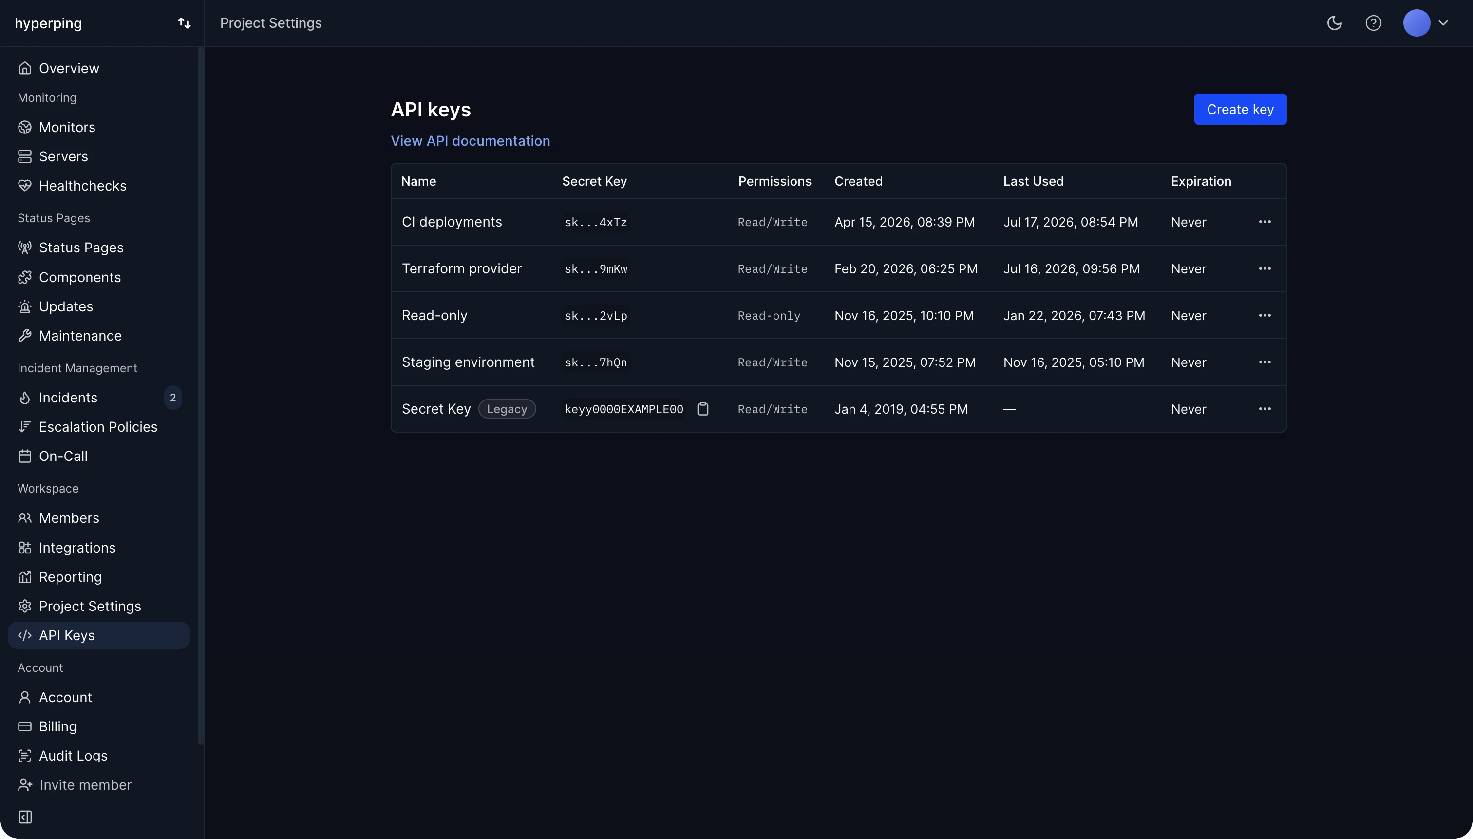Click the Invite member icon
Viewport: 1473px width, 839px height.
[25, 785]
